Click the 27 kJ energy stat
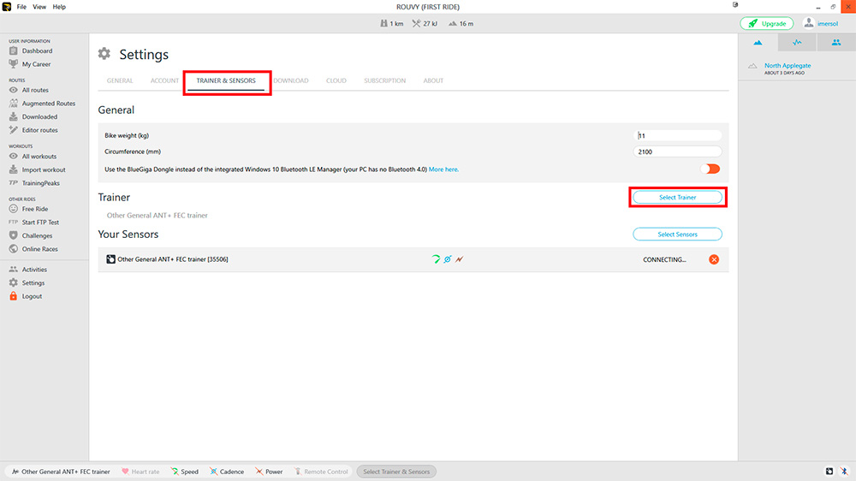This screenshot has width=856, height=481. coord(425,23)
